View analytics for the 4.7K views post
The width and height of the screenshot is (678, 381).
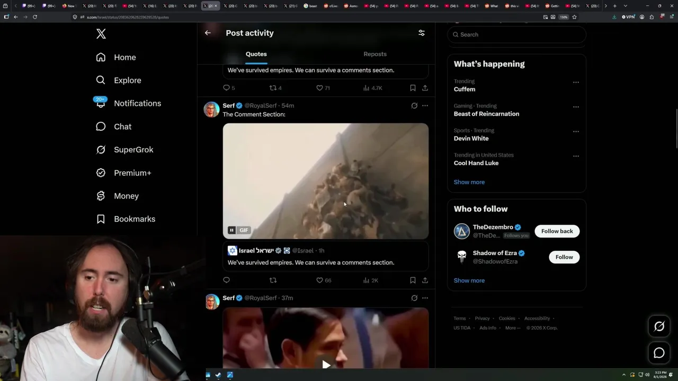pyautogui.click(x=373, y=88)
